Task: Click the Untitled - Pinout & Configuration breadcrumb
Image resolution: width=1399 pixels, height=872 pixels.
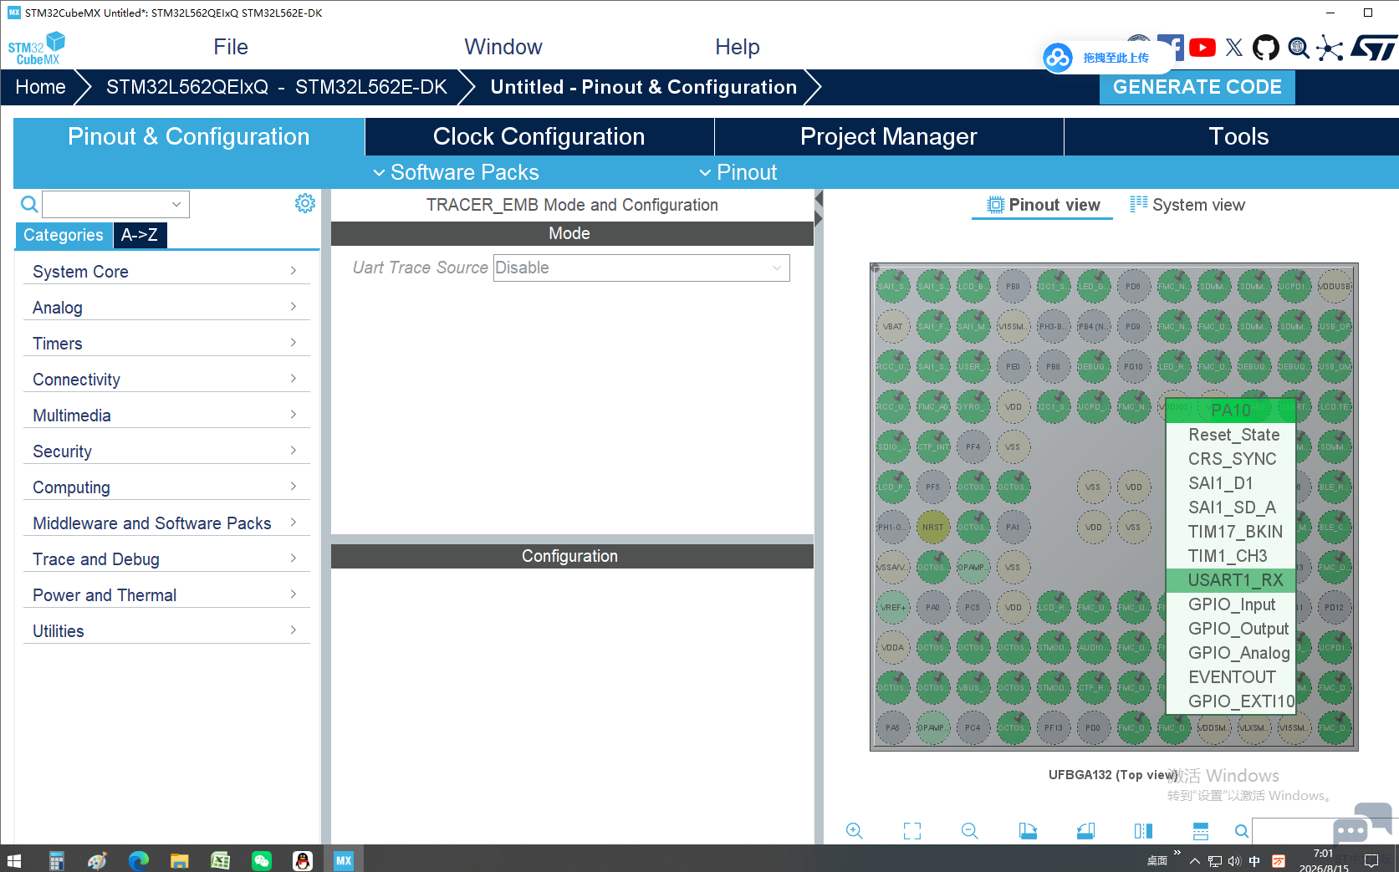Action: click(x=644, y=87)
